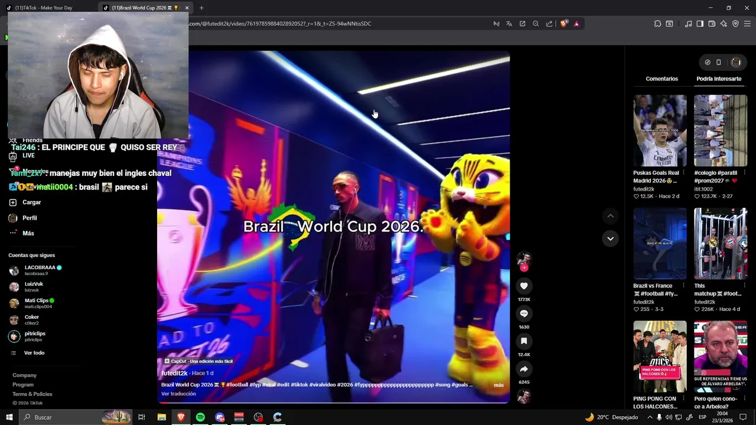This screenshot has width=756, height=425.
Task: Click the Company footer link
Action: click(24, 375)
